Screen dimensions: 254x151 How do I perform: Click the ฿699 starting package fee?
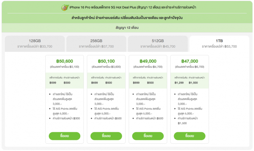click(95, 82)
